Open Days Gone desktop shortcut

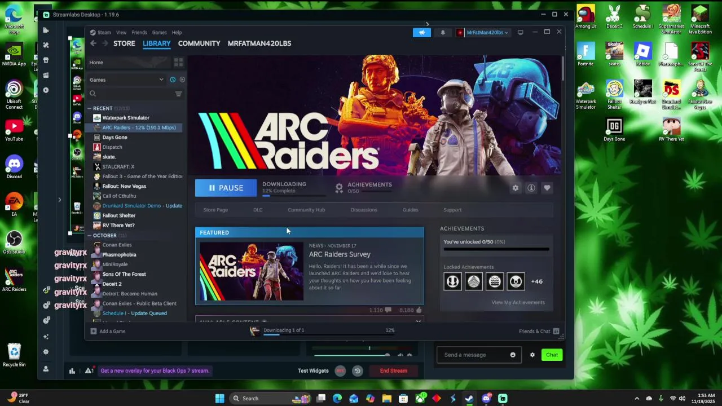(614, 130)
